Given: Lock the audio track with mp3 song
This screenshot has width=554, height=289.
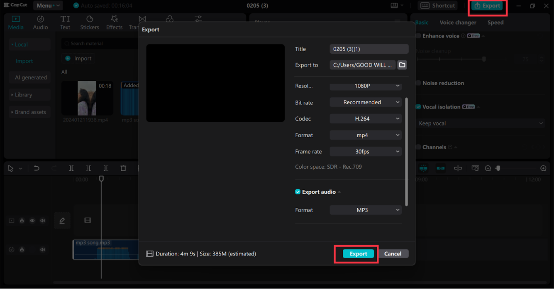Looking at the screenshot, I should [x=22, y=249].
